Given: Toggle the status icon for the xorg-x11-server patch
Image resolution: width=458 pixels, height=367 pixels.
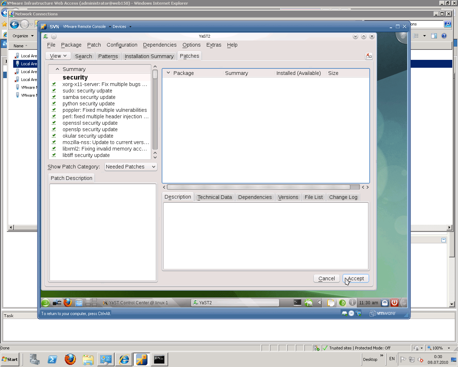Looking at the screenshot, I should click(54, 84).
